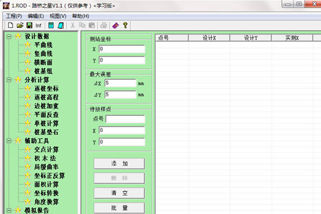321x214 pixels.
Task: Click the application icon in title bar
Action: point(6,5)
